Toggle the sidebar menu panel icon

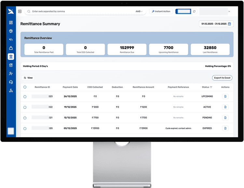point(20,11)
